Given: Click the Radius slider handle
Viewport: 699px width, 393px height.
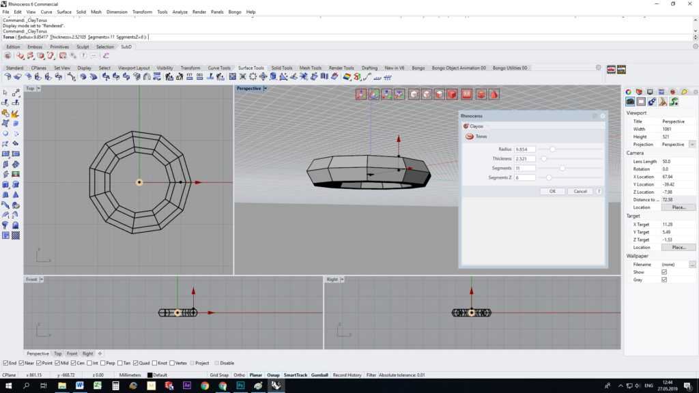Looking at the screenshot, I should 552,149.
